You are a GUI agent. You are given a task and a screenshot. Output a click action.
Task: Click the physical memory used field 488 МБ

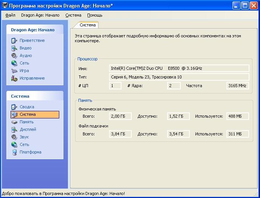click(x=238, y=116)
